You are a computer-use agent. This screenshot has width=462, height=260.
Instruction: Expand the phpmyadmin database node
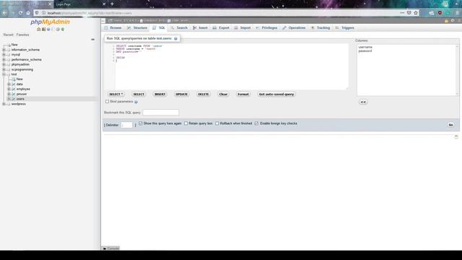point(4,64)
